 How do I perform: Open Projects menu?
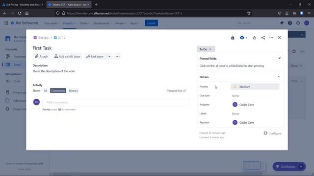point(69,23)
